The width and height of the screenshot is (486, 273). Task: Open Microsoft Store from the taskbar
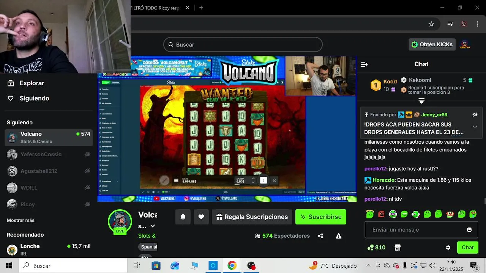156,266
